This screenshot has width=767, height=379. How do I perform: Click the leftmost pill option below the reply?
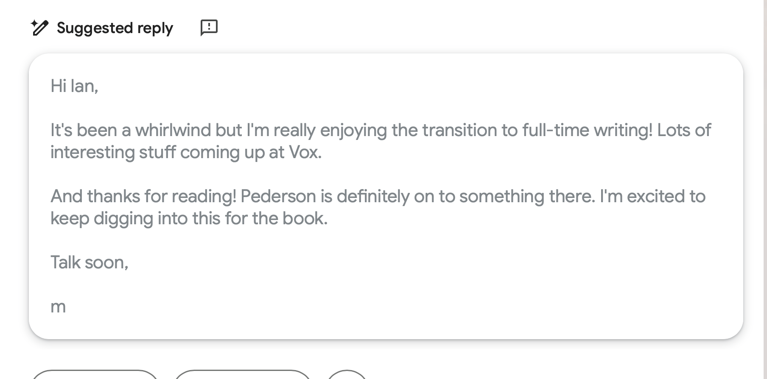[x=95, y=377]
